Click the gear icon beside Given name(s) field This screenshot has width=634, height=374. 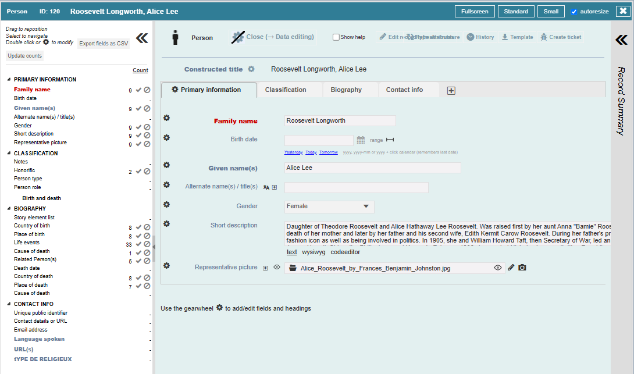click(x=166, y=165)
